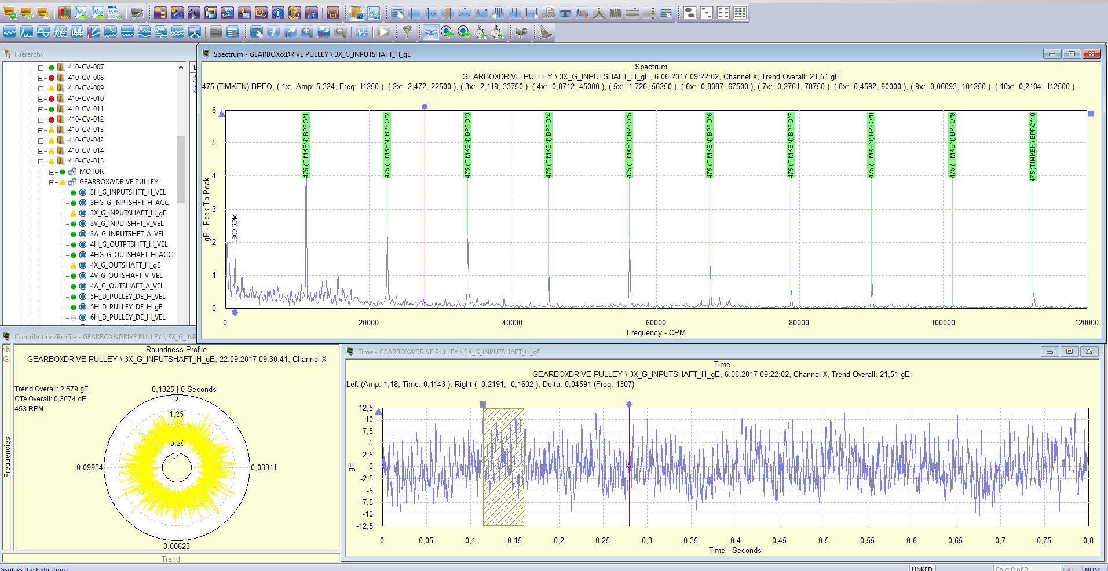1108x571 pixels.
Task: Click the Hierarchy panel tab title
Action: 29,54
